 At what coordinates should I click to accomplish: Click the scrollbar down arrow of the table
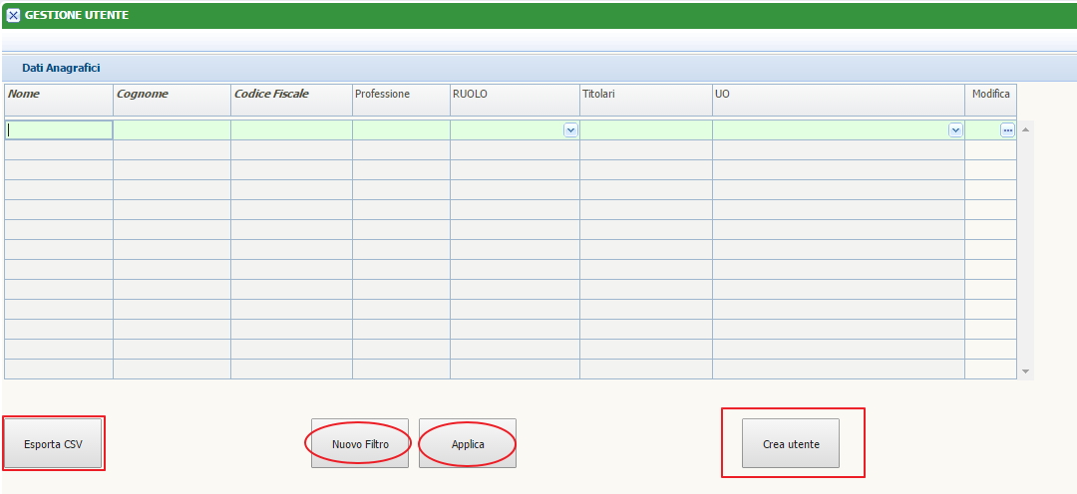1025,370
